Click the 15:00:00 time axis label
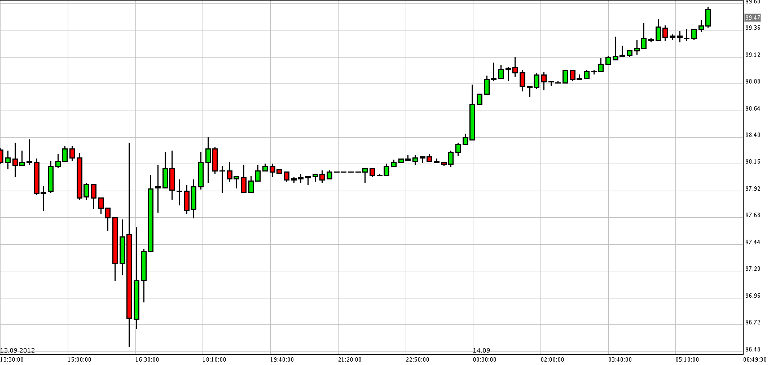769x365 pixels. coord(80,359)
